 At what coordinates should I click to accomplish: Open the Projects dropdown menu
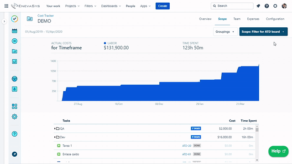[72, 6]
